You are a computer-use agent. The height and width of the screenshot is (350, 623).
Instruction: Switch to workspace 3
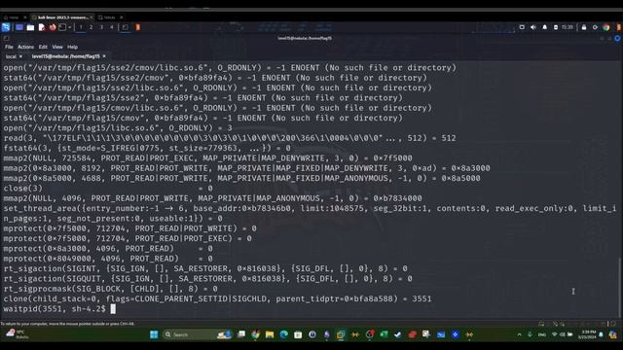click(101, 27)
